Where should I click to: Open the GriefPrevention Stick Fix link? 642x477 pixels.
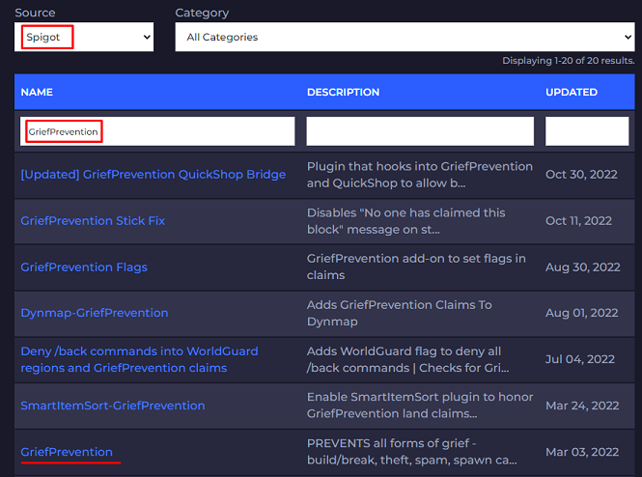[93, 221]
